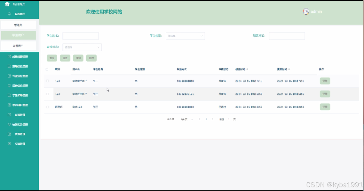The height and width of the screenshot is (191, 364).
Task: Open the 审核状态 dropdown
Action: pos(82,47)
